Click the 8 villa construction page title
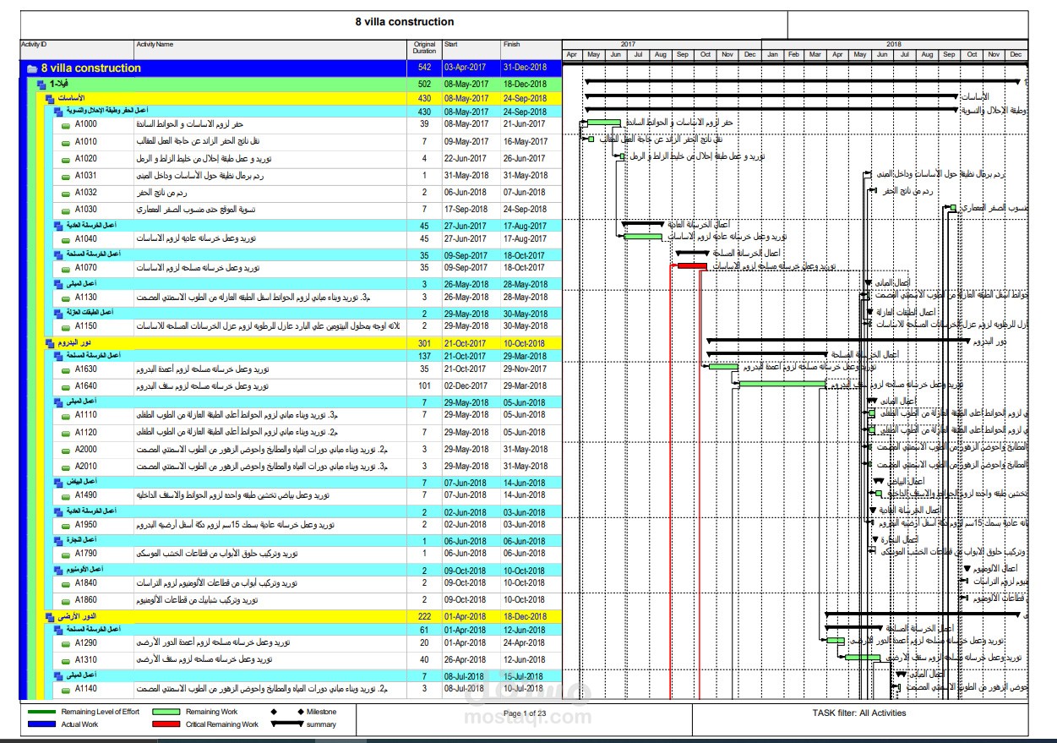Viewport: 1057px width, 743px height. pyautogui.click(x=405, y=23)
